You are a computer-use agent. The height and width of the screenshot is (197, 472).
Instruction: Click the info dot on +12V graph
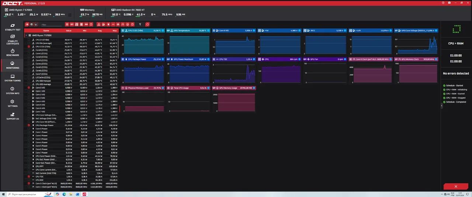391,31
